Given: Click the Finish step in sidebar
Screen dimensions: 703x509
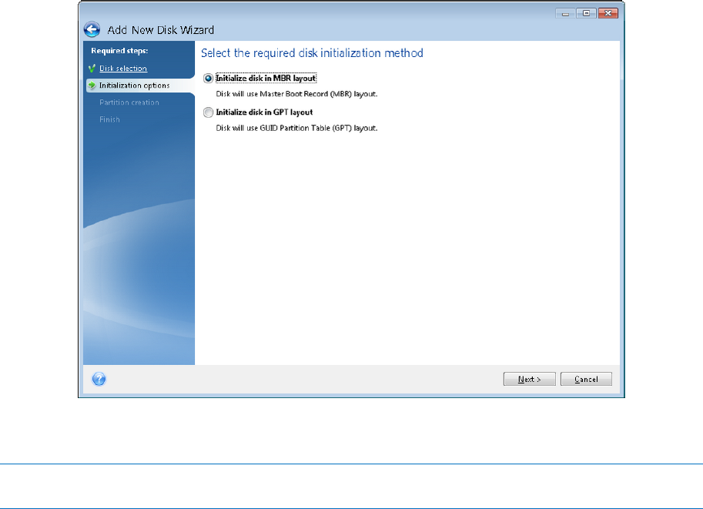Looking at the screenshot, I should pyautogui.click(x=109, y=119).
